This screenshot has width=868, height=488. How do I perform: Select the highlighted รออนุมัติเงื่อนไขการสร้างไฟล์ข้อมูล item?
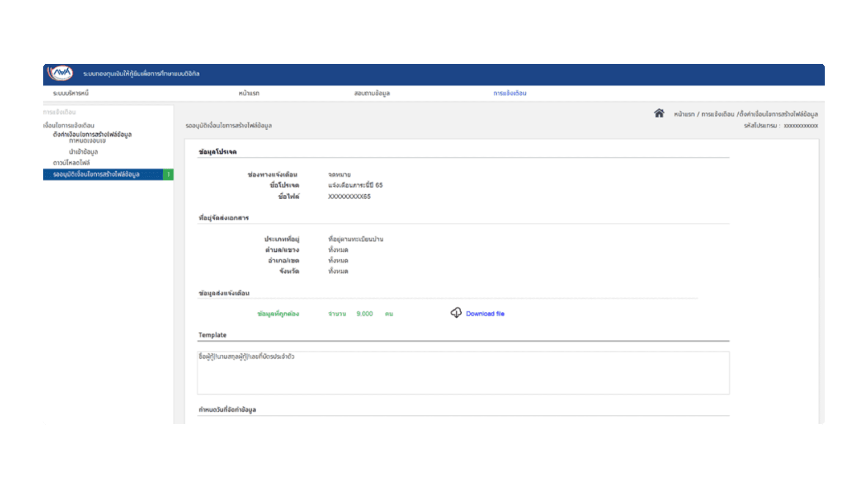click(97, 174)
